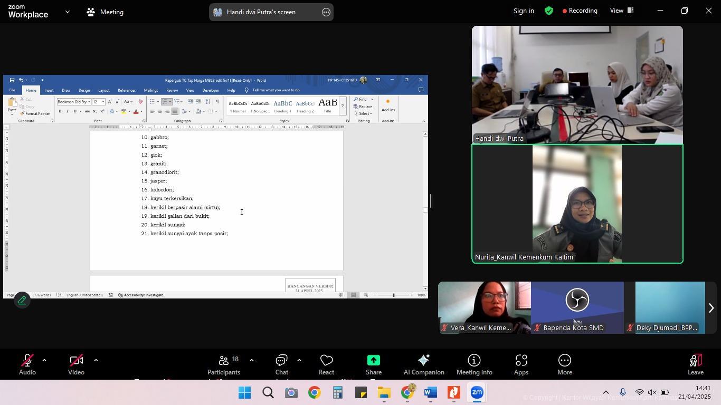Start video in Zoom
Screen dimensions: 721x405
76,364
